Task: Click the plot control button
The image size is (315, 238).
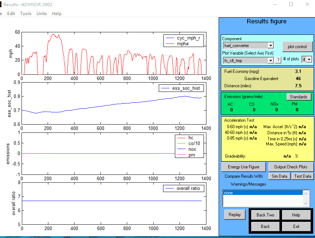Action: 297,47
